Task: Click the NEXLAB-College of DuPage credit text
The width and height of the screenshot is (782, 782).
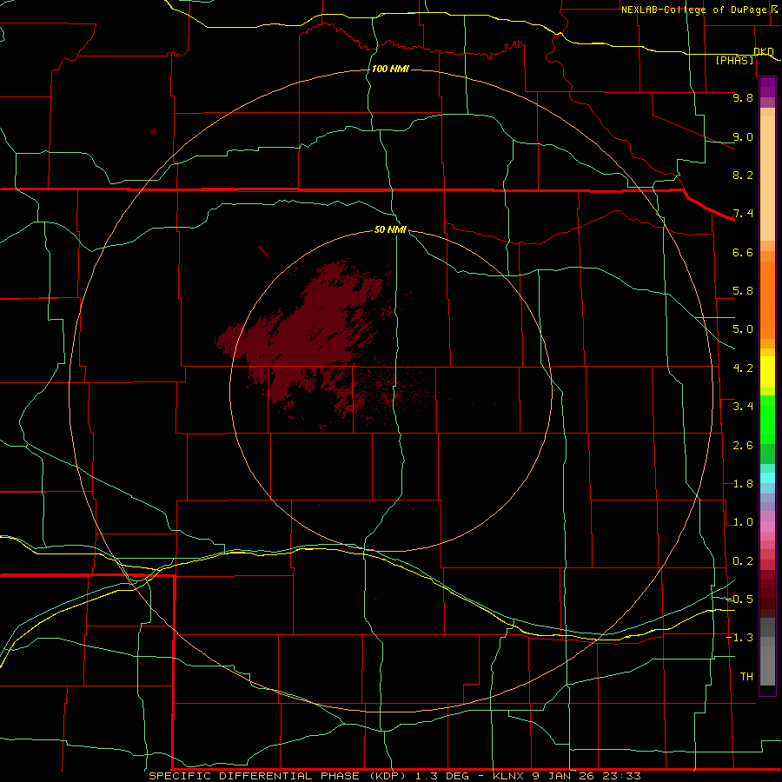Action: 693,10
